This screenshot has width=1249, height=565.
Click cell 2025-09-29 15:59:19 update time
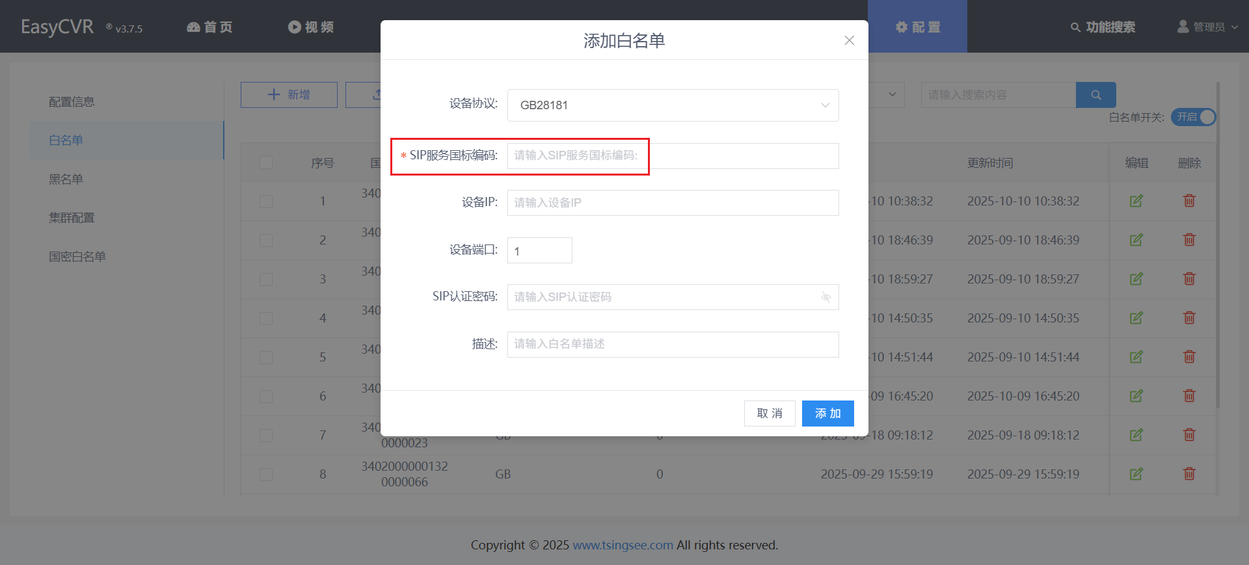point(1023,474)
